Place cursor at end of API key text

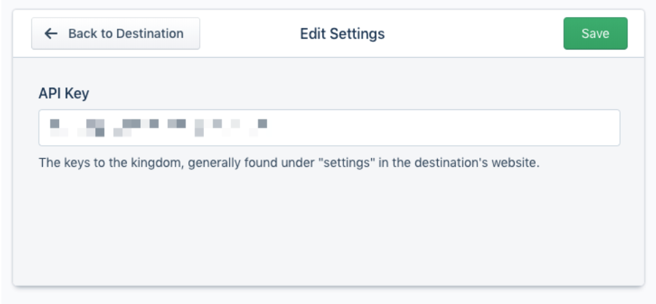pyautogui.click(x=271, y=128)
